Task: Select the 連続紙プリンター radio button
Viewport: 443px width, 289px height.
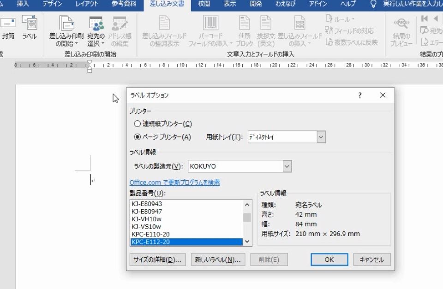Action: (x=137, y=124)
